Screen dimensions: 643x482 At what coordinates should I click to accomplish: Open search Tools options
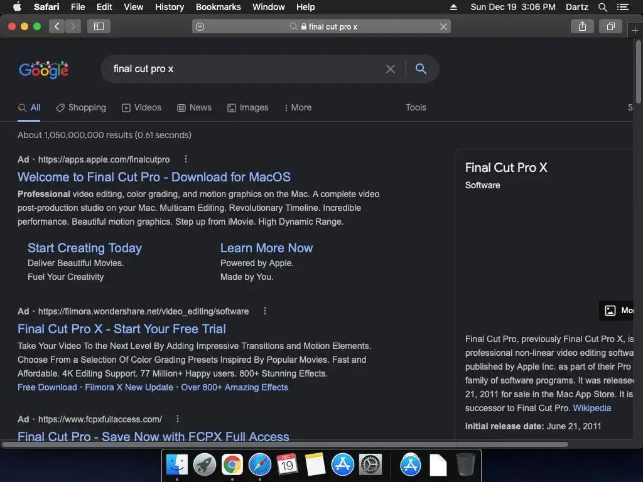pyautogui.click(x=416, y=107)
